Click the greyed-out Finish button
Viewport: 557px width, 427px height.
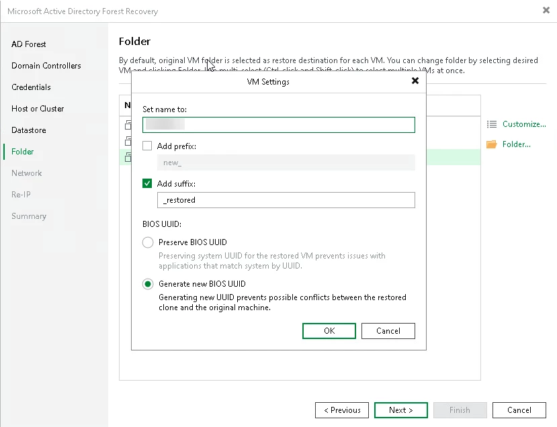[460, 410]
